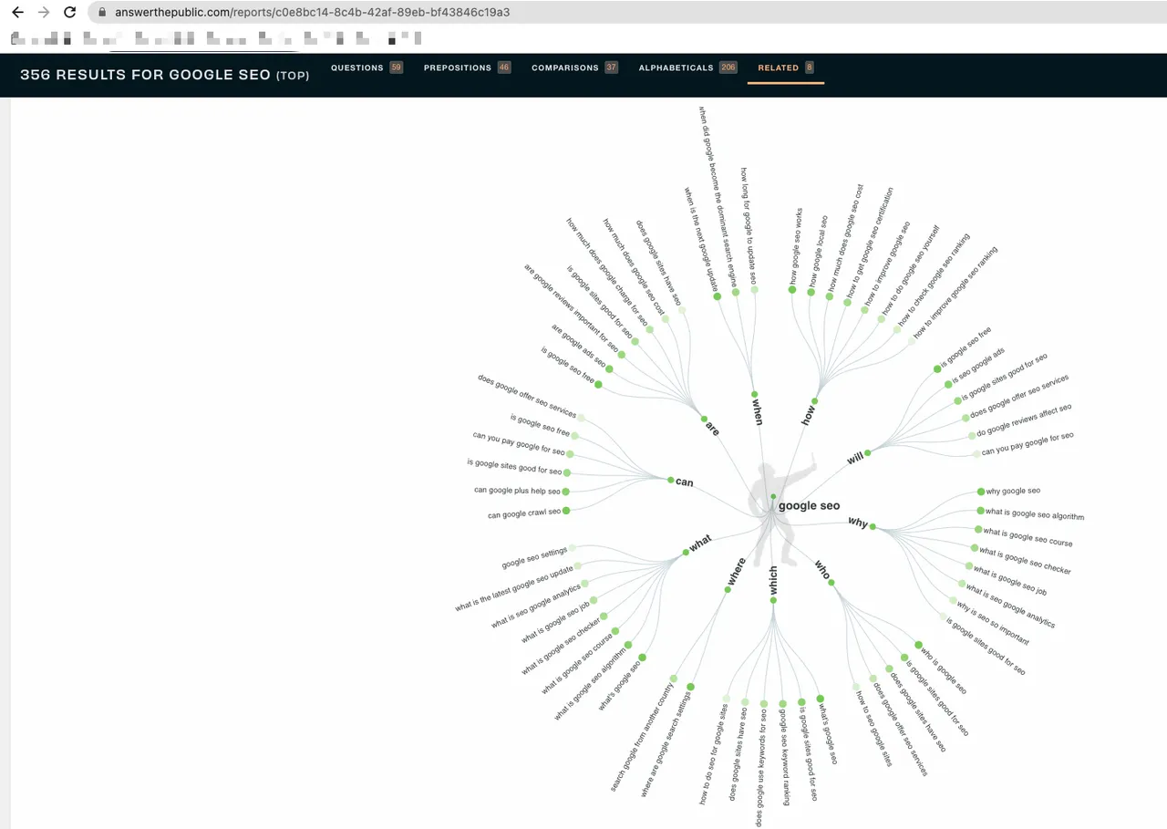
Task: Click 'search google from another country' query
Action: click(x=641, y=737)
